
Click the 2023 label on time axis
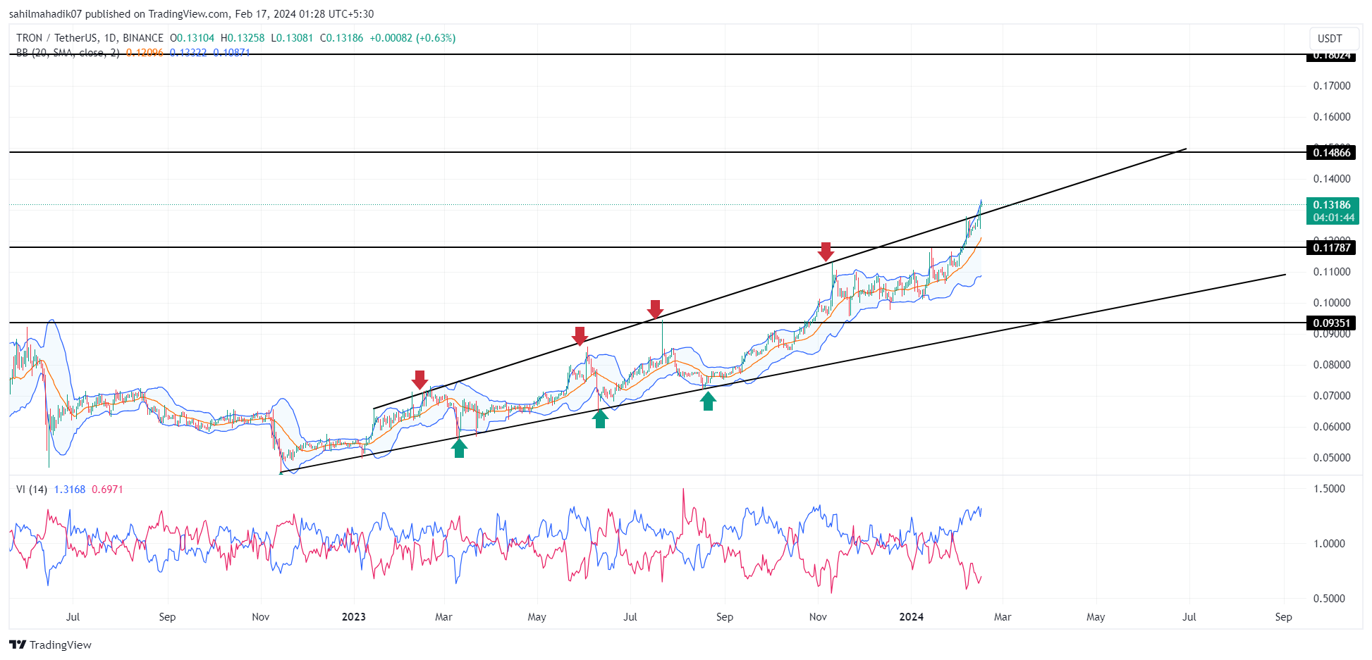(x=354, y=617)
